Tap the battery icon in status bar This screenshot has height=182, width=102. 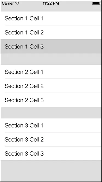96,3
